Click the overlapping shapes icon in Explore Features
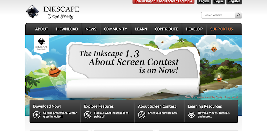267x131 pixels. click(x=88, y=115)
